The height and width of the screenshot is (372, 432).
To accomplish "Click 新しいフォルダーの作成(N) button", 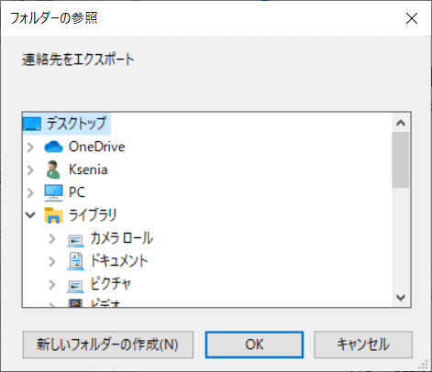I will pos(108,345).
